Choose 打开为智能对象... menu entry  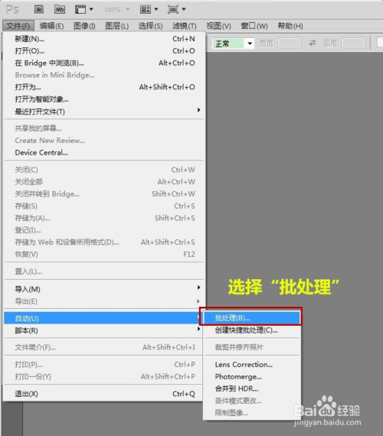tap(104, 99)
